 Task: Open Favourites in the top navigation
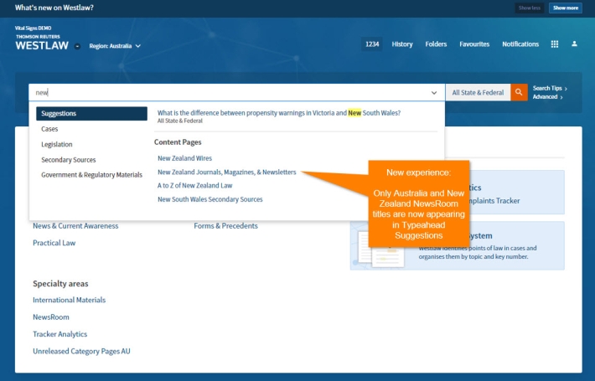tap(474, 44)
